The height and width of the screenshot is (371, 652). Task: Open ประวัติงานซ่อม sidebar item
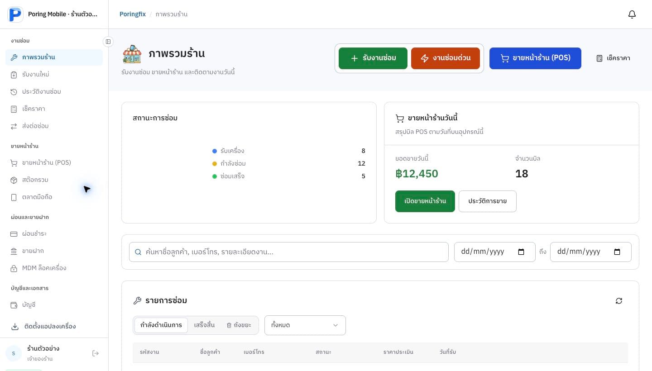coord(54,92)
